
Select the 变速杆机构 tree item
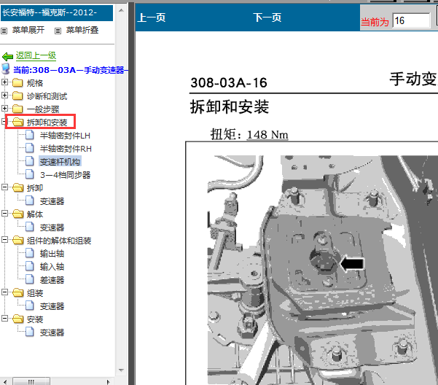pyautogui.click(x=60, y=162)
